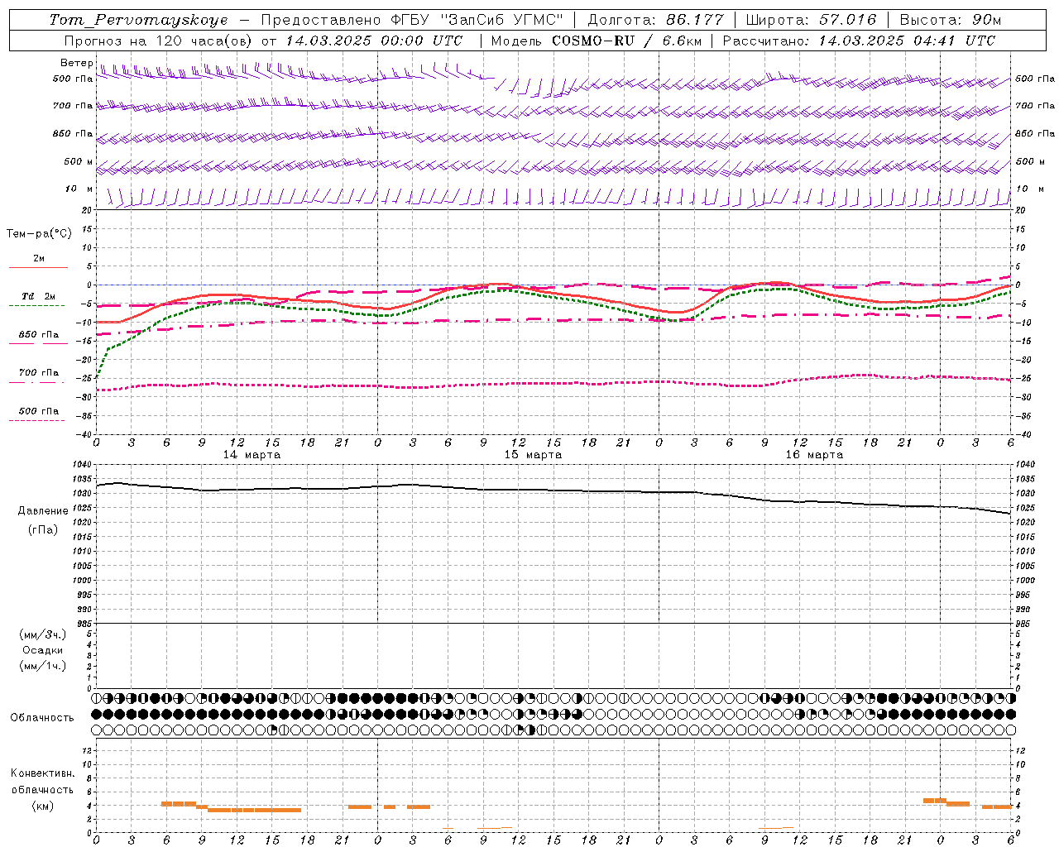Click the longitude value Долгота: 86.177

(655, 20)
